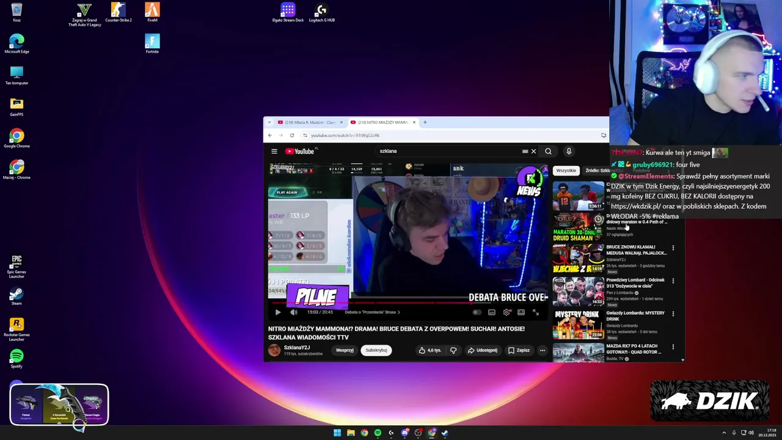782x440 pixels.
Task: Open a new Chrome tab with plus button
Action: [x=425, y=122]
